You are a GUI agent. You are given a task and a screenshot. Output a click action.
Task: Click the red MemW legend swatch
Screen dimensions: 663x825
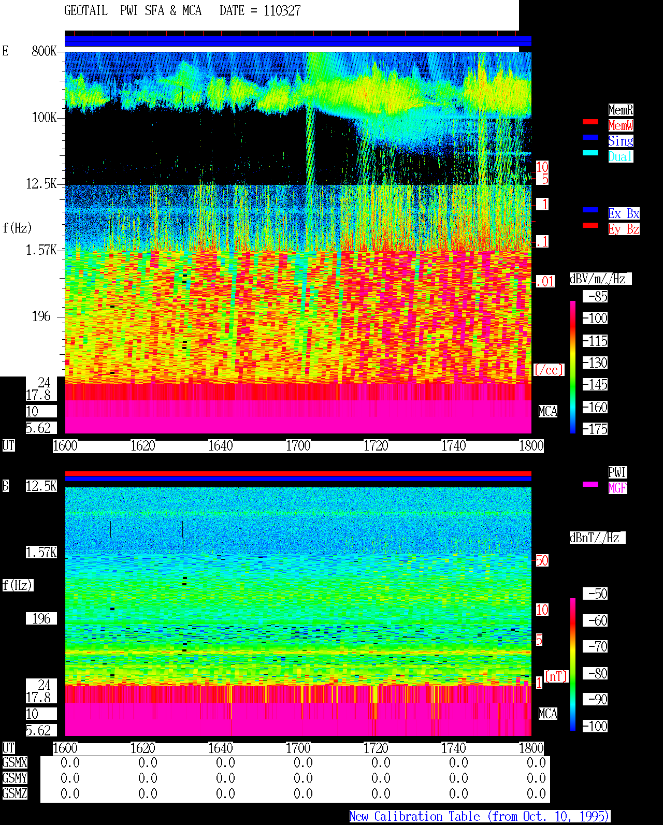(x=590, y=122)
